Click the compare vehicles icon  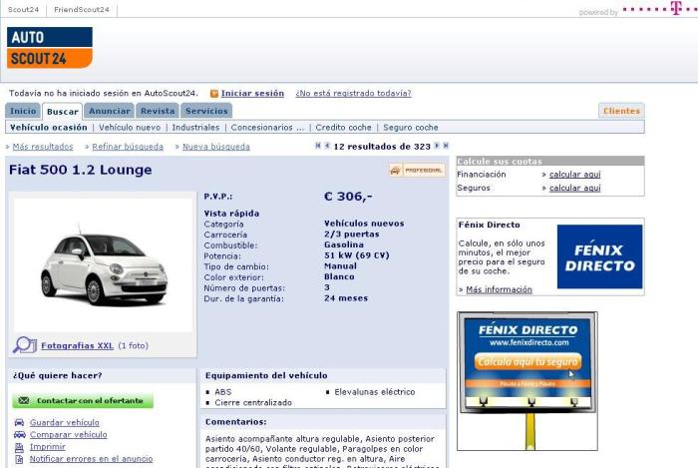click(x=19, y=435)
